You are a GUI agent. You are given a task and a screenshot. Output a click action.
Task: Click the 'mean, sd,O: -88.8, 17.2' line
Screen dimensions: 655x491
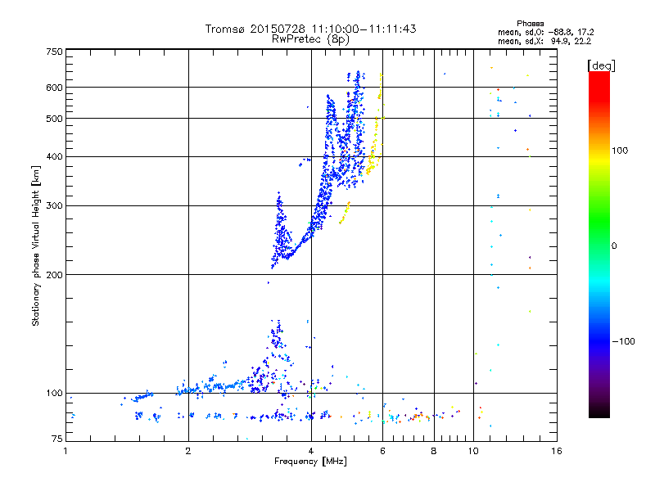(545, 32)
